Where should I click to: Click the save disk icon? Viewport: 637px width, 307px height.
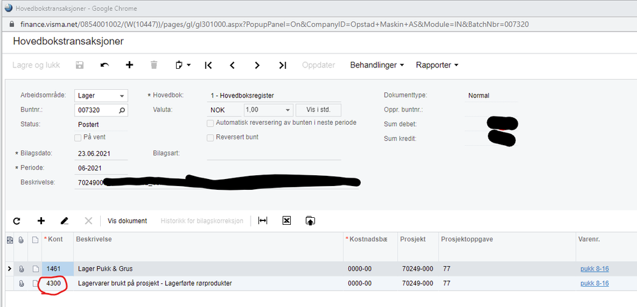[80, 65]
